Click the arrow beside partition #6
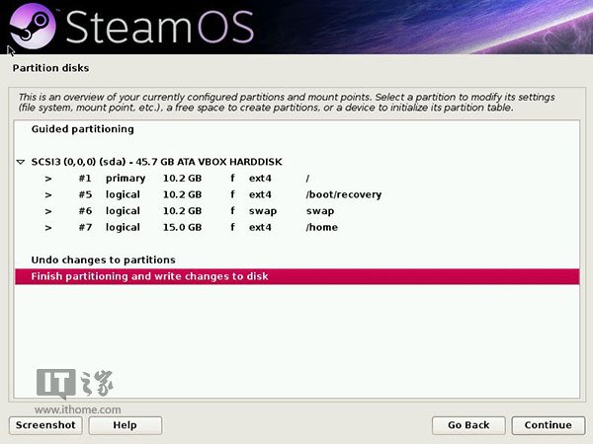593x444 pixels. pos(48,211)
